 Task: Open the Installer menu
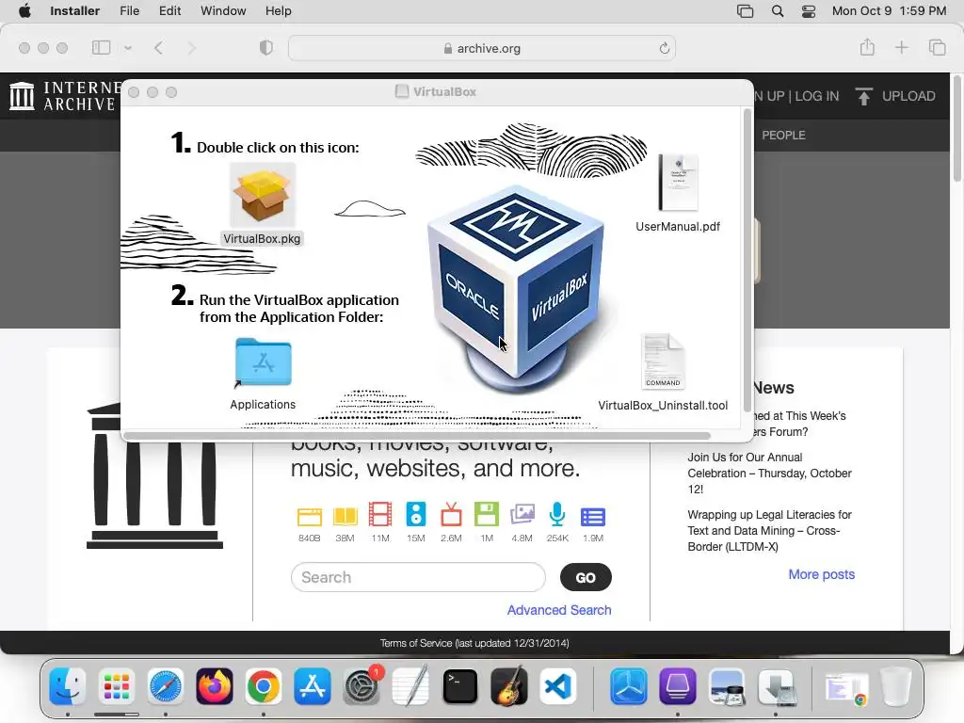tap(74, 11)
